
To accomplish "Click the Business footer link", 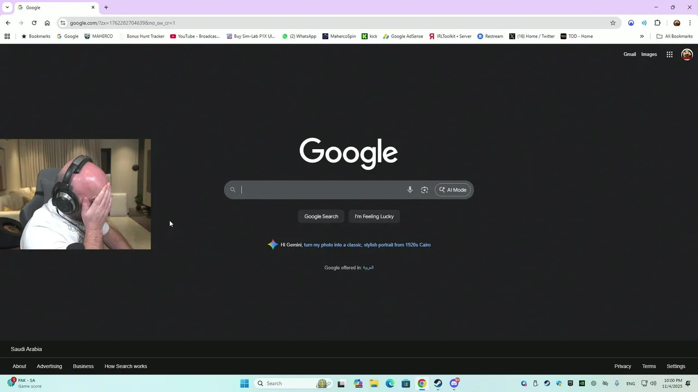I will click(x=83, y=366).
